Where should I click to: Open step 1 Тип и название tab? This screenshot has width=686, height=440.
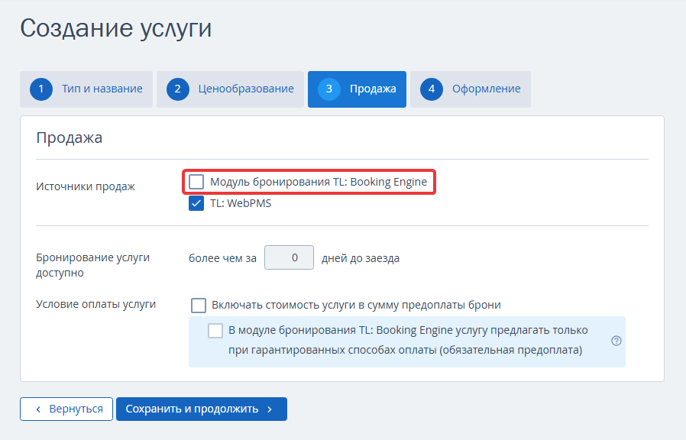86,89
